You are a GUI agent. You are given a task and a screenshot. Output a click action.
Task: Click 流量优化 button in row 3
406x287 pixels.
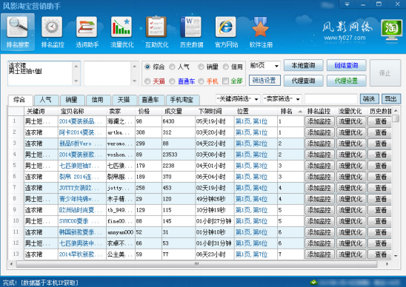tap(351, 143)
